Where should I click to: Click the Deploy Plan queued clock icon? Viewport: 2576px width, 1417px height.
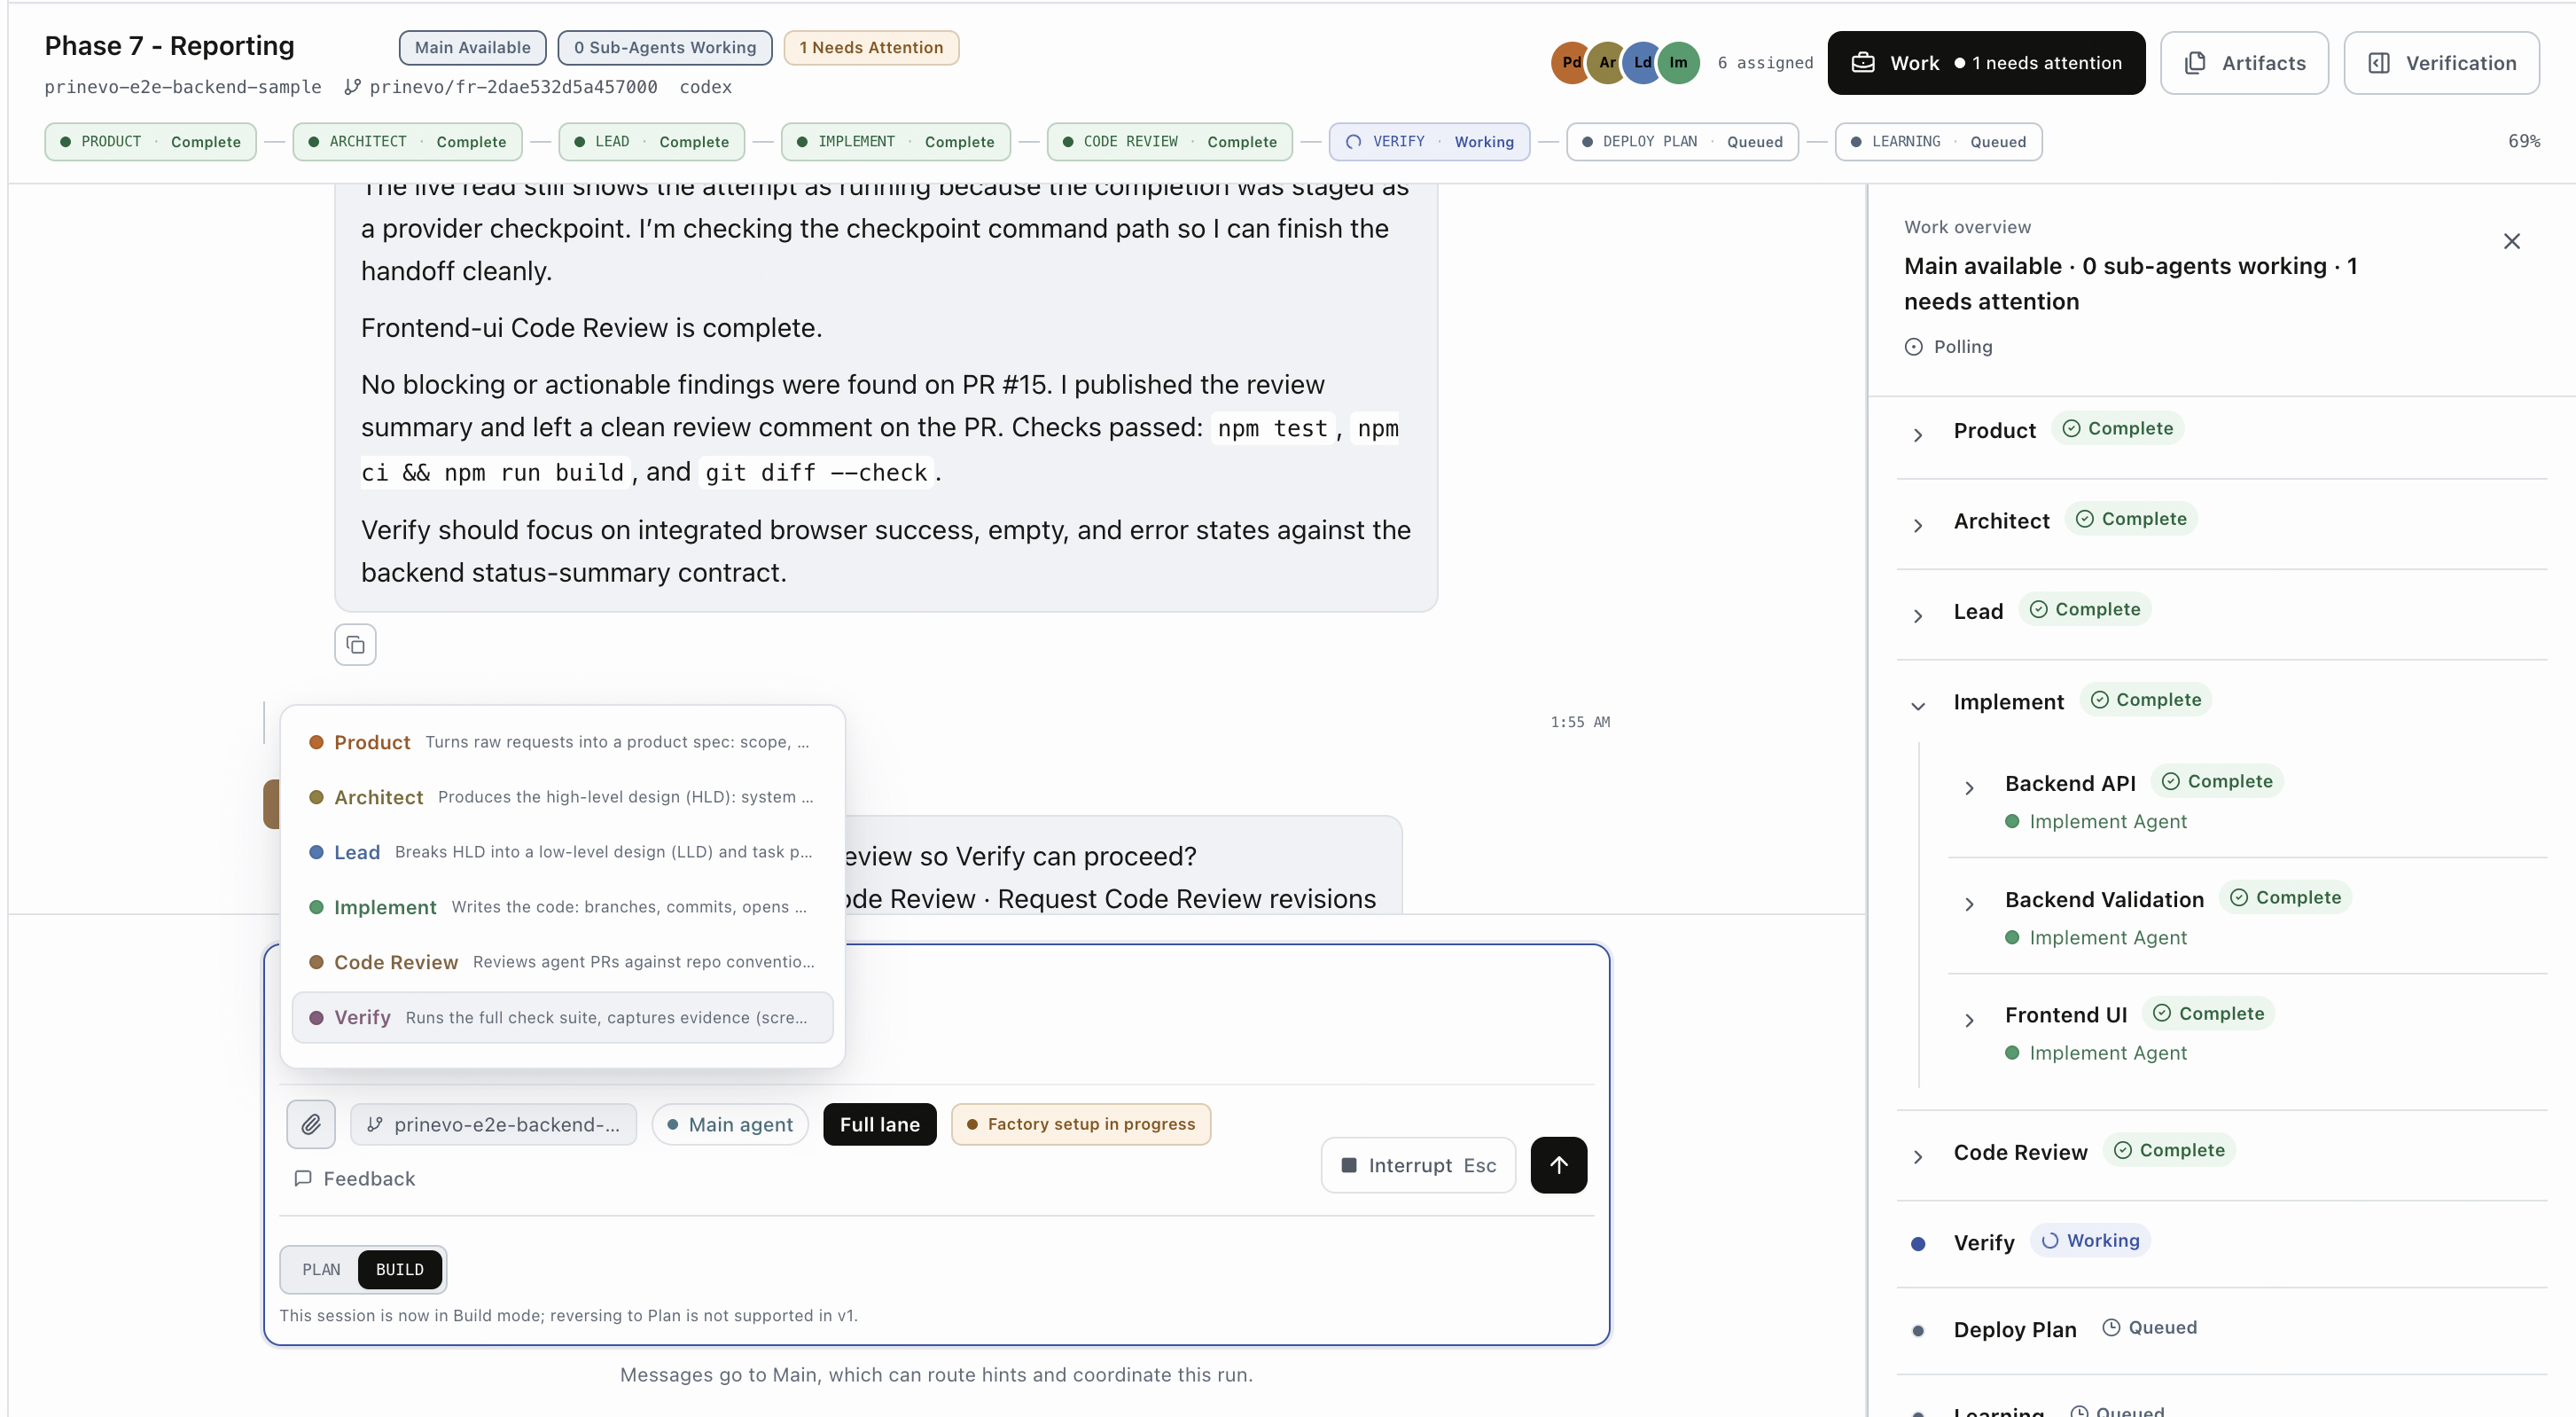point(2111,1327)
